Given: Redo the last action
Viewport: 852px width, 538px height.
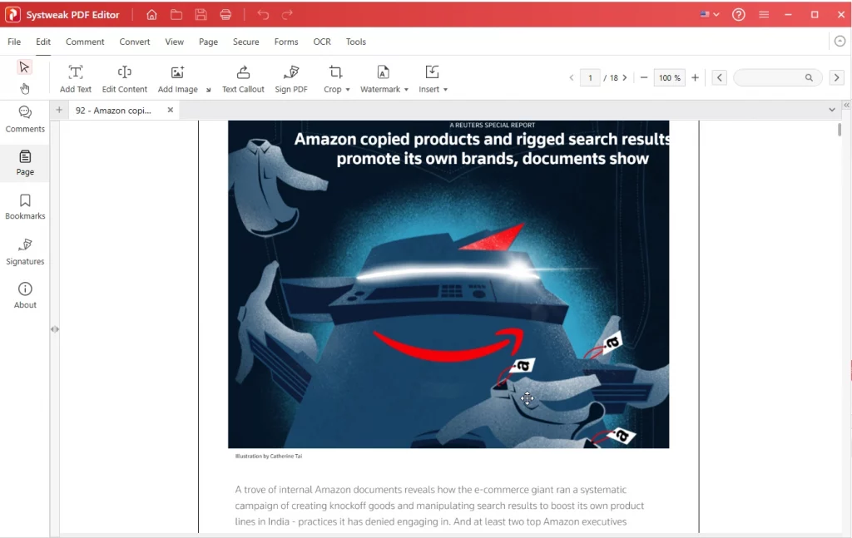Looking at the screenshot, I should click(287, 15).
